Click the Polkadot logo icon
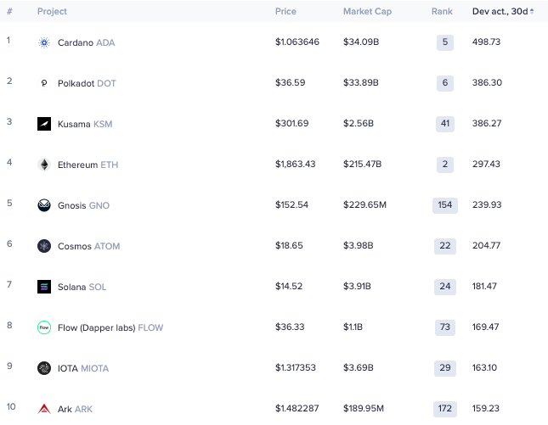The height and width of the screenshot is (425, 548). tap(44, 83)
